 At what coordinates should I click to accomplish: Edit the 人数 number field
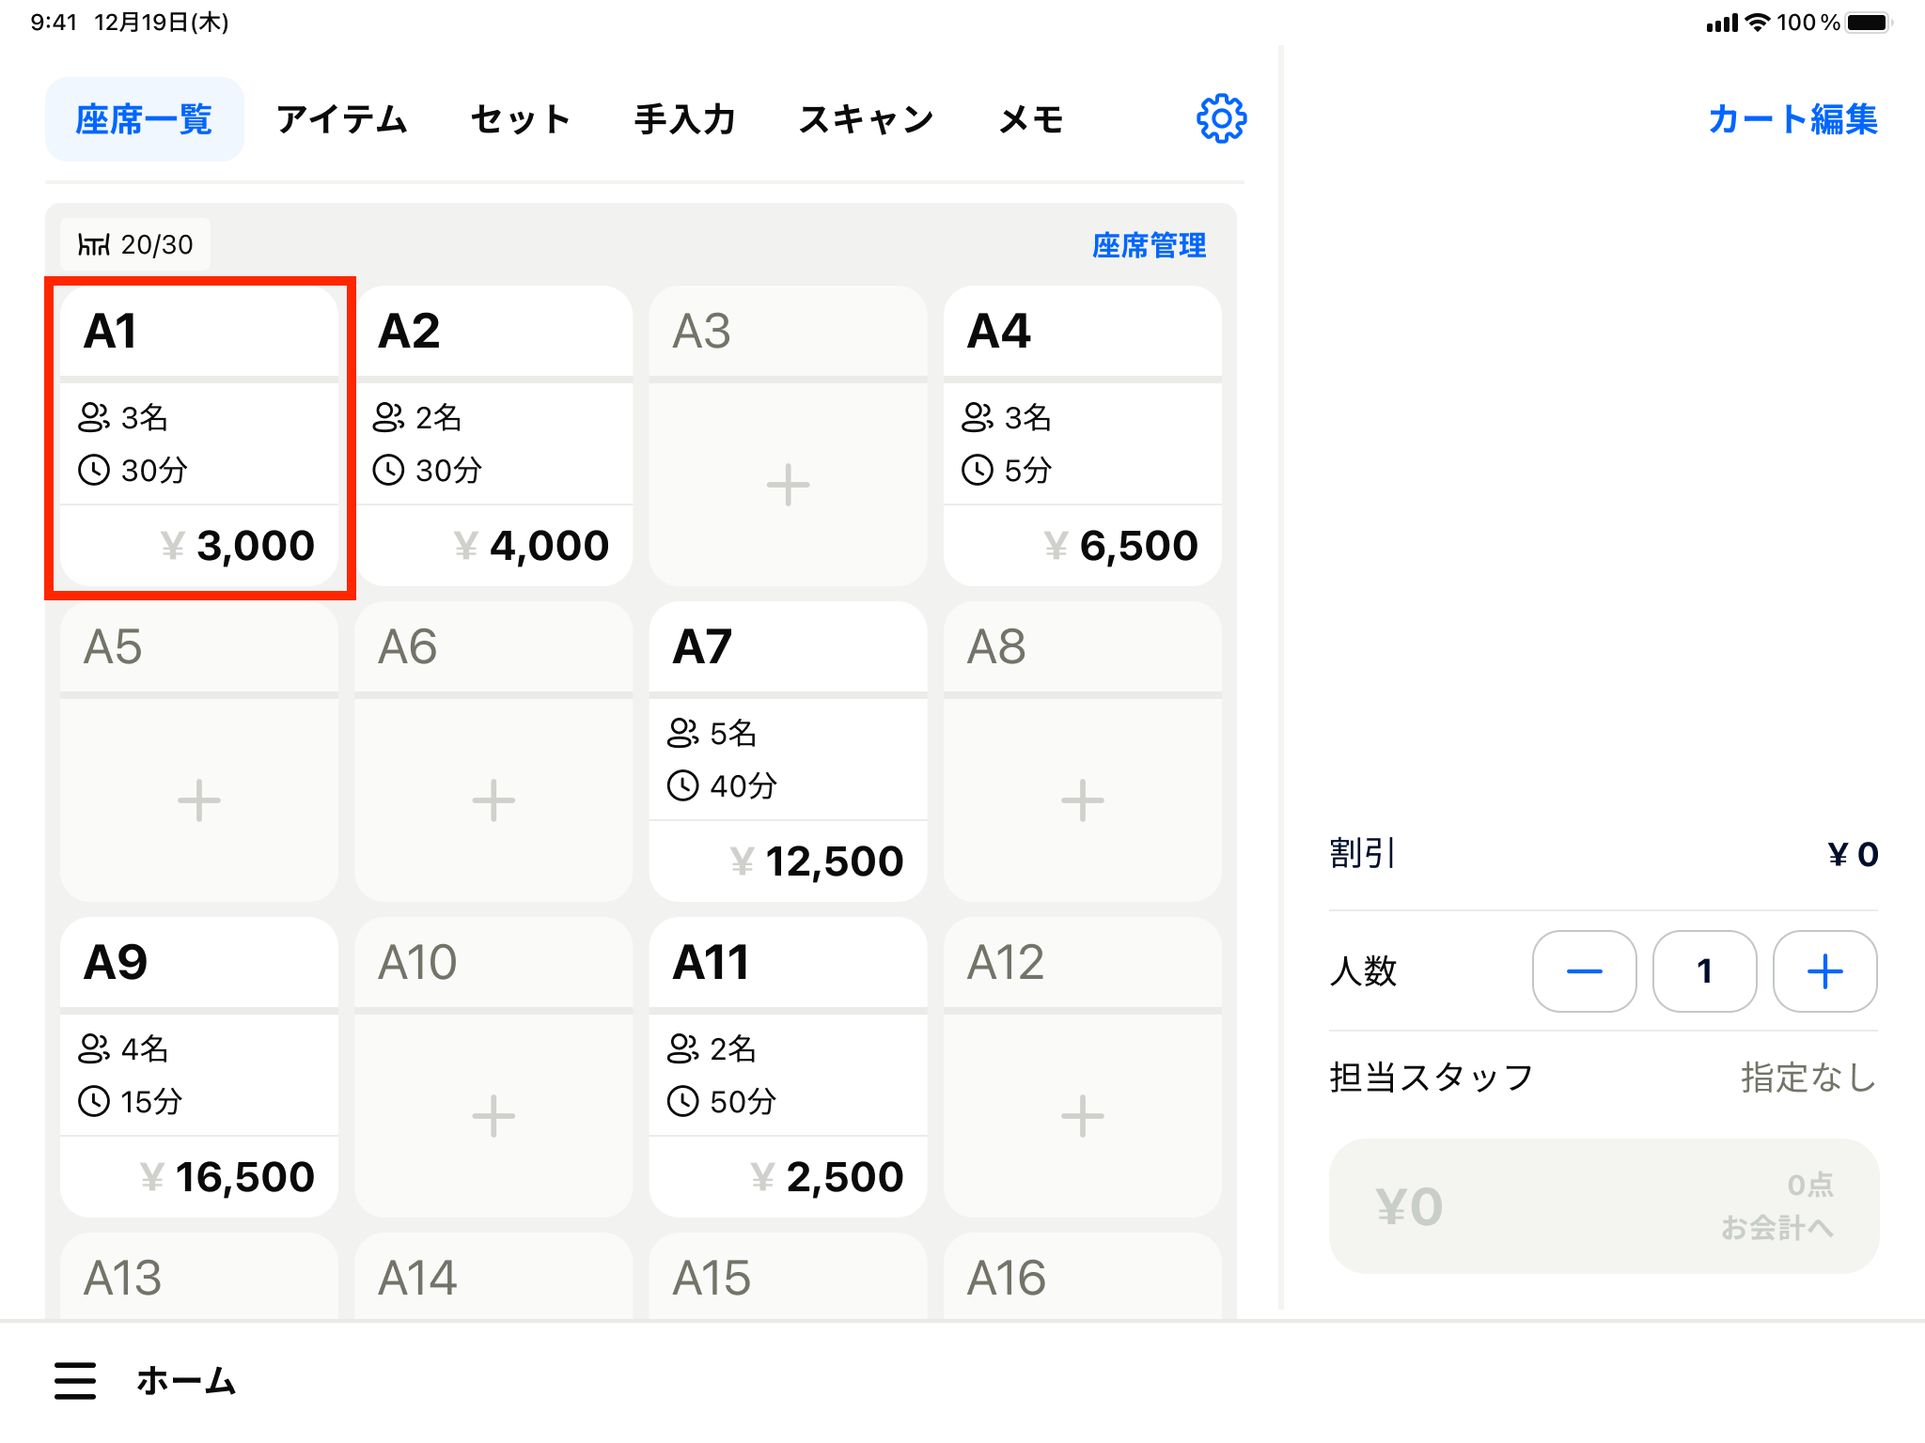1704,971
